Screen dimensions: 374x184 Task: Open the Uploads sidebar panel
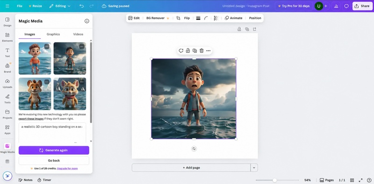pyautogui.click(x=7, y=84)
